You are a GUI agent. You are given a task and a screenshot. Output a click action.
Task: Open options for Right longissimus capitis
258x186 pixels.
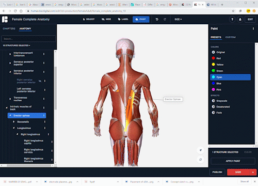point(52,142)
